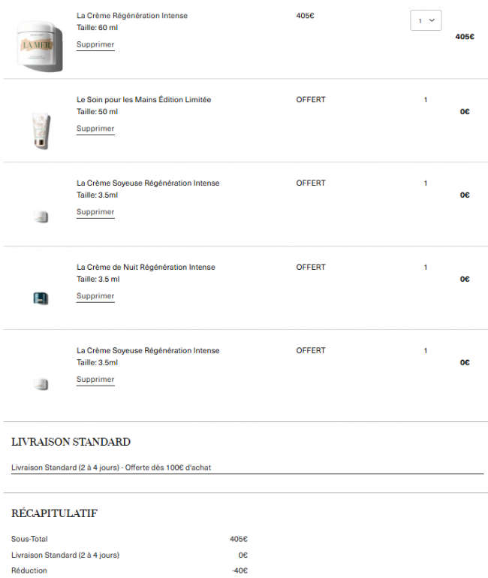Click the hand cream tube product image
This screenshot has height=578, width=488.
click(x=41, y=130)
